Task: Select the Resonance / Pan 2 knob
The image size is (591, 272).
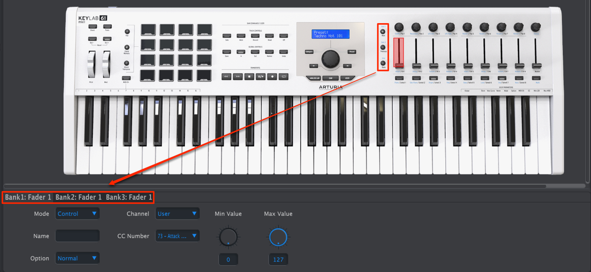Action: [416, 27]
